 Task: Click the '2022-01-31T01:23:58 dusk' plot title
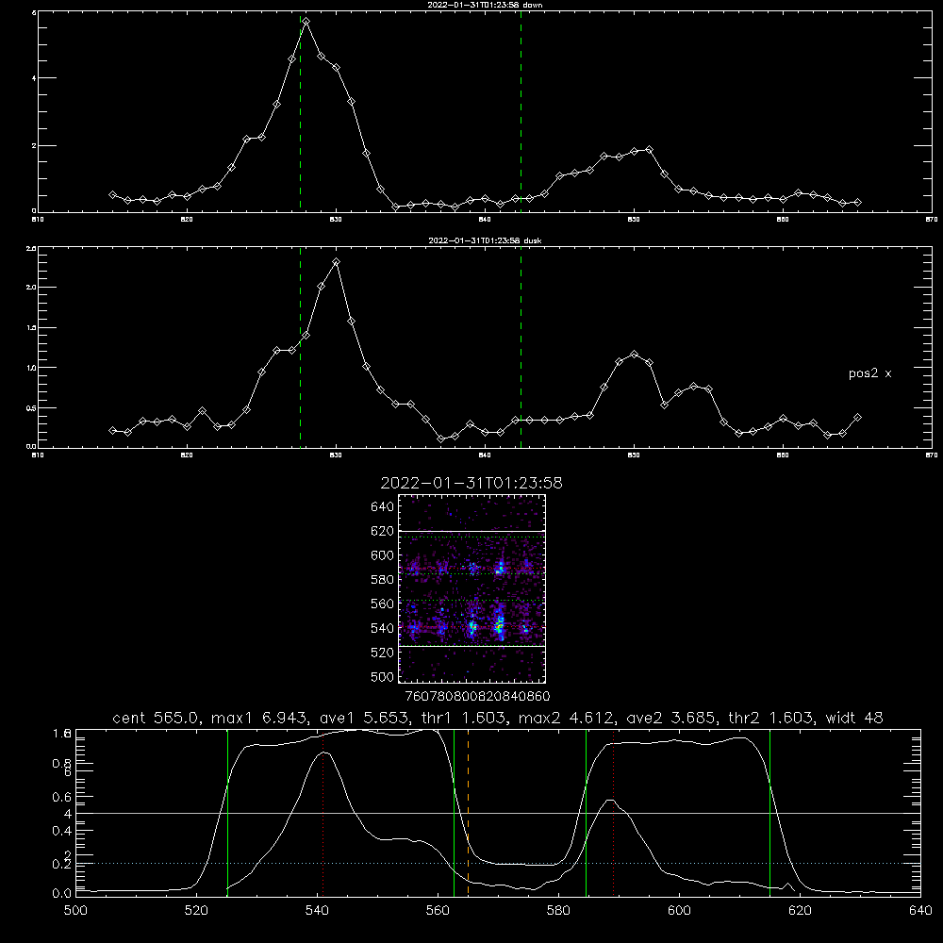click(x=485, y=240)
